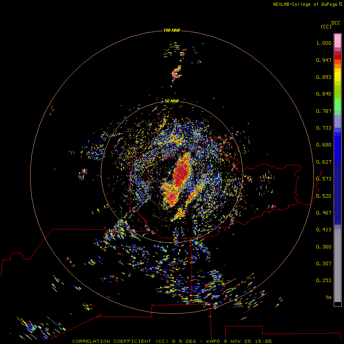This screenshot has width=344, height=344.
Task: Select the 0.787 legend value
Action: click(324, 111)
